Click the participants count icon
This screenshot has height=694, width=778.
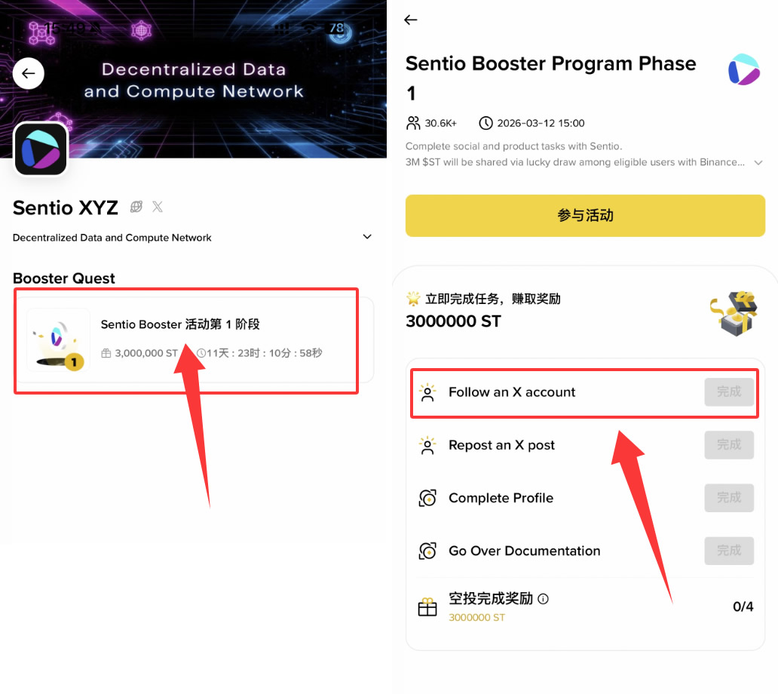413,123
